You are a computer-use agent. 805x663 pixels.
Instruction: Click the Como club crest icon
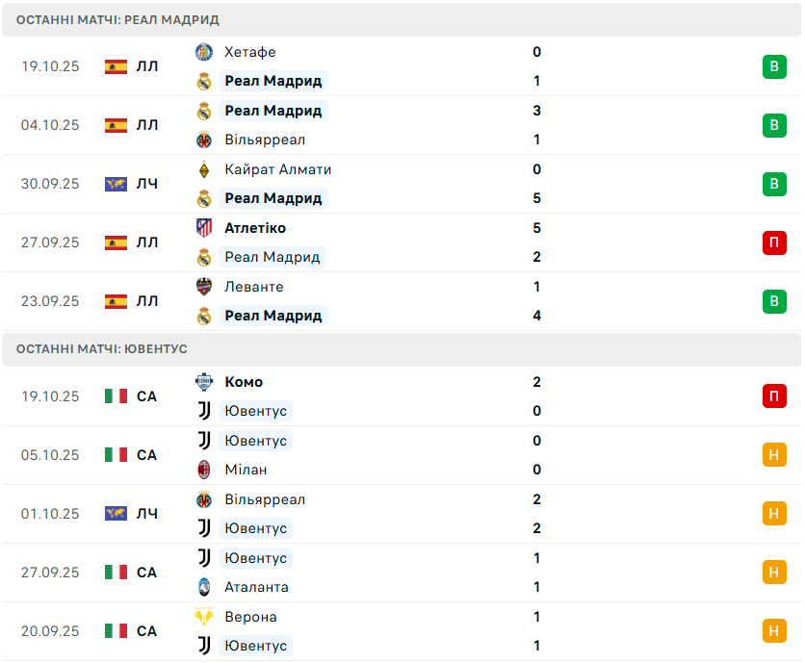click(204, 382)
